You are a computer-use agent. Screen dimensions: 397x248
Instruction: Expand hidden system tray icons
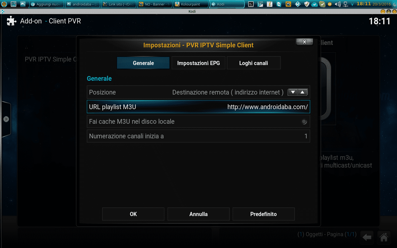(x=352, y=4)
